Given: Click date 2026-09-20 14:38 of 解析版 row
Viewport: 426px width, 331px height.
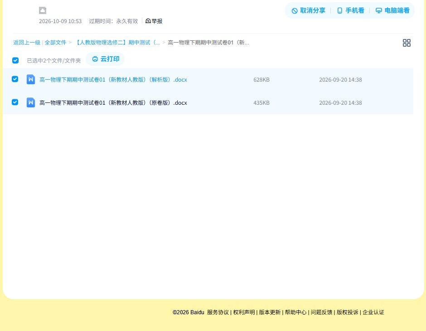Looking at the screenshot, I should (340, 80).
